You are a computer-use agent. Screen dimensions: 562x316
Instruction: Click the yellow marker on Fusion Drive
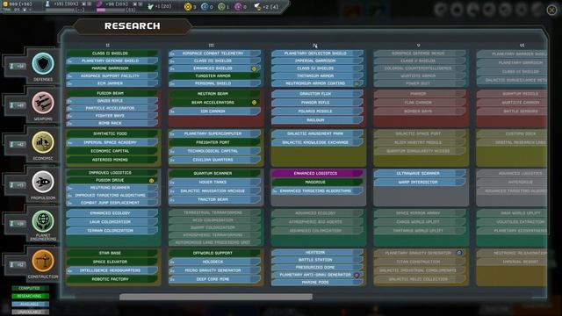tap(152, 181)
